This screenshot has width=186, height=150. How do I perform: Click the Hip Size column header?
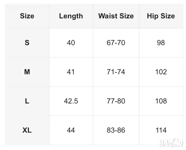tap(161, 16)
